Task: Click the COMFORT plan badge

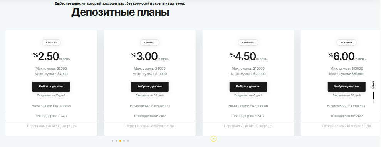Action: coord(248,43)
